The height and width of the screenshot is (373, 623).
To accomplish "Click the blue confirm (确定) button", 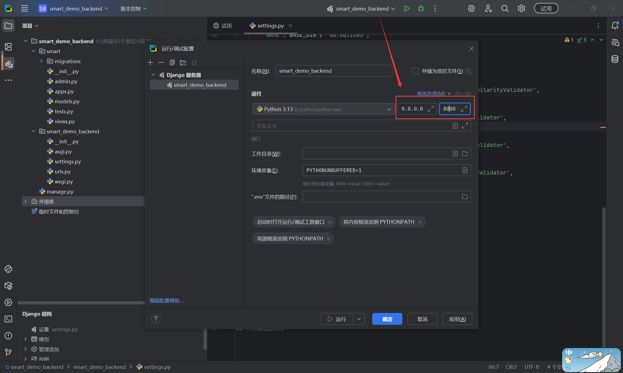I will [387, 319].
